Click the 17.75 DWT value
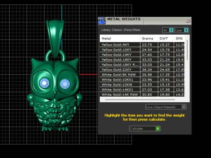Viewport: 211px width, 158px height. point(165,55)
